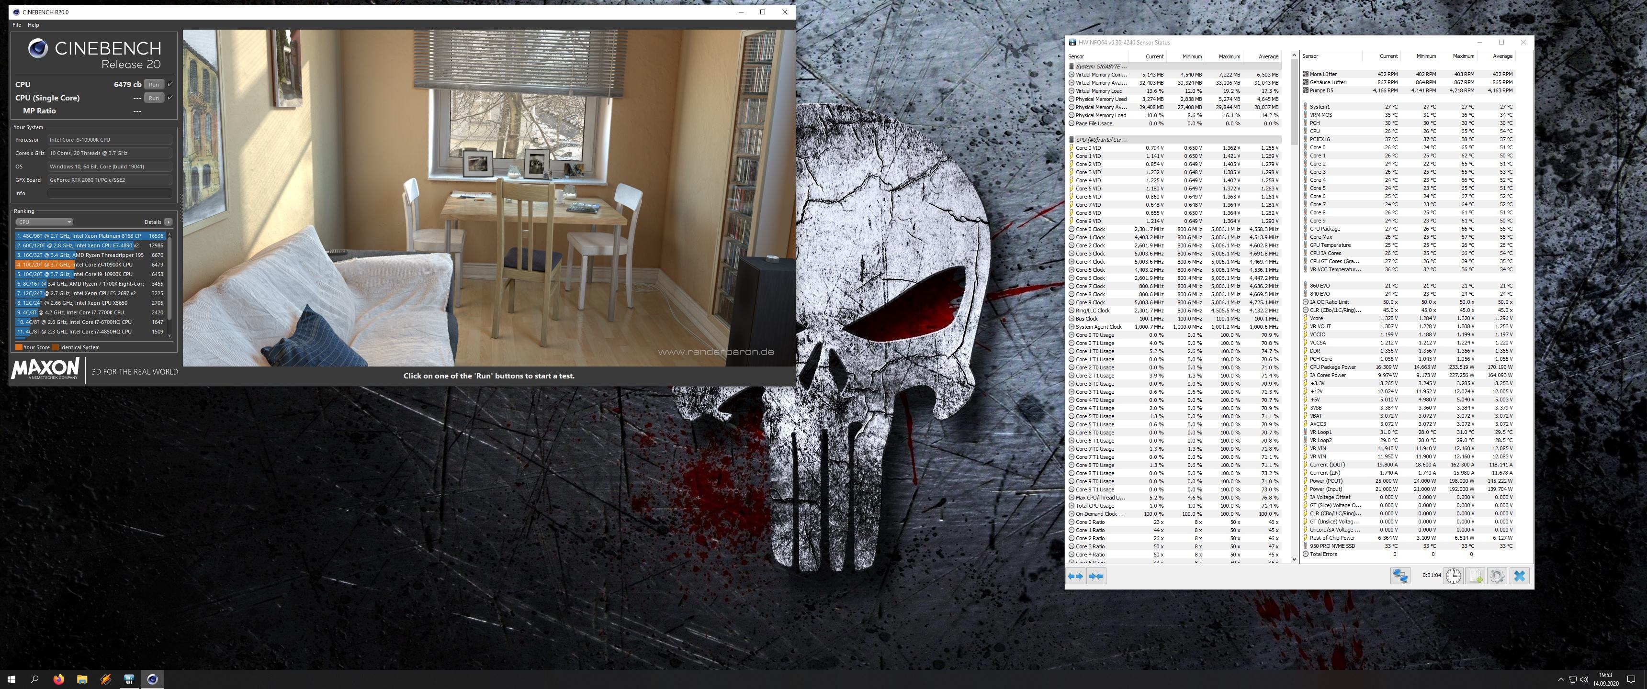Select the Mora Lüfter fan sensor row
Image resolution: width=1647 pixels, height=689 pixels.
pos(1409,74)
